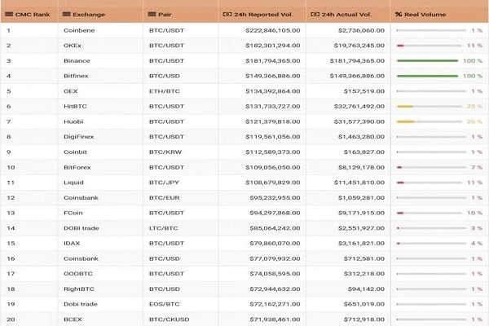Click reported volume $134,392,864.00

point(273,91)
